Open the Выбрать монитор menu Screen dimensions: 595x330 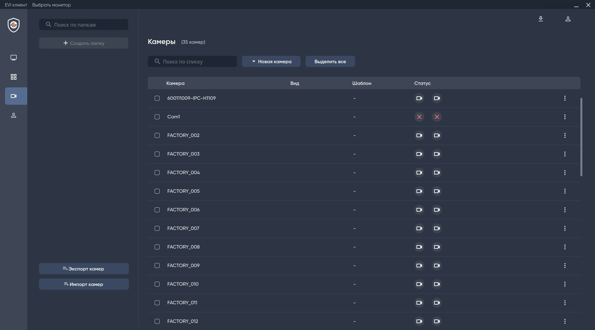coord(51,5)
